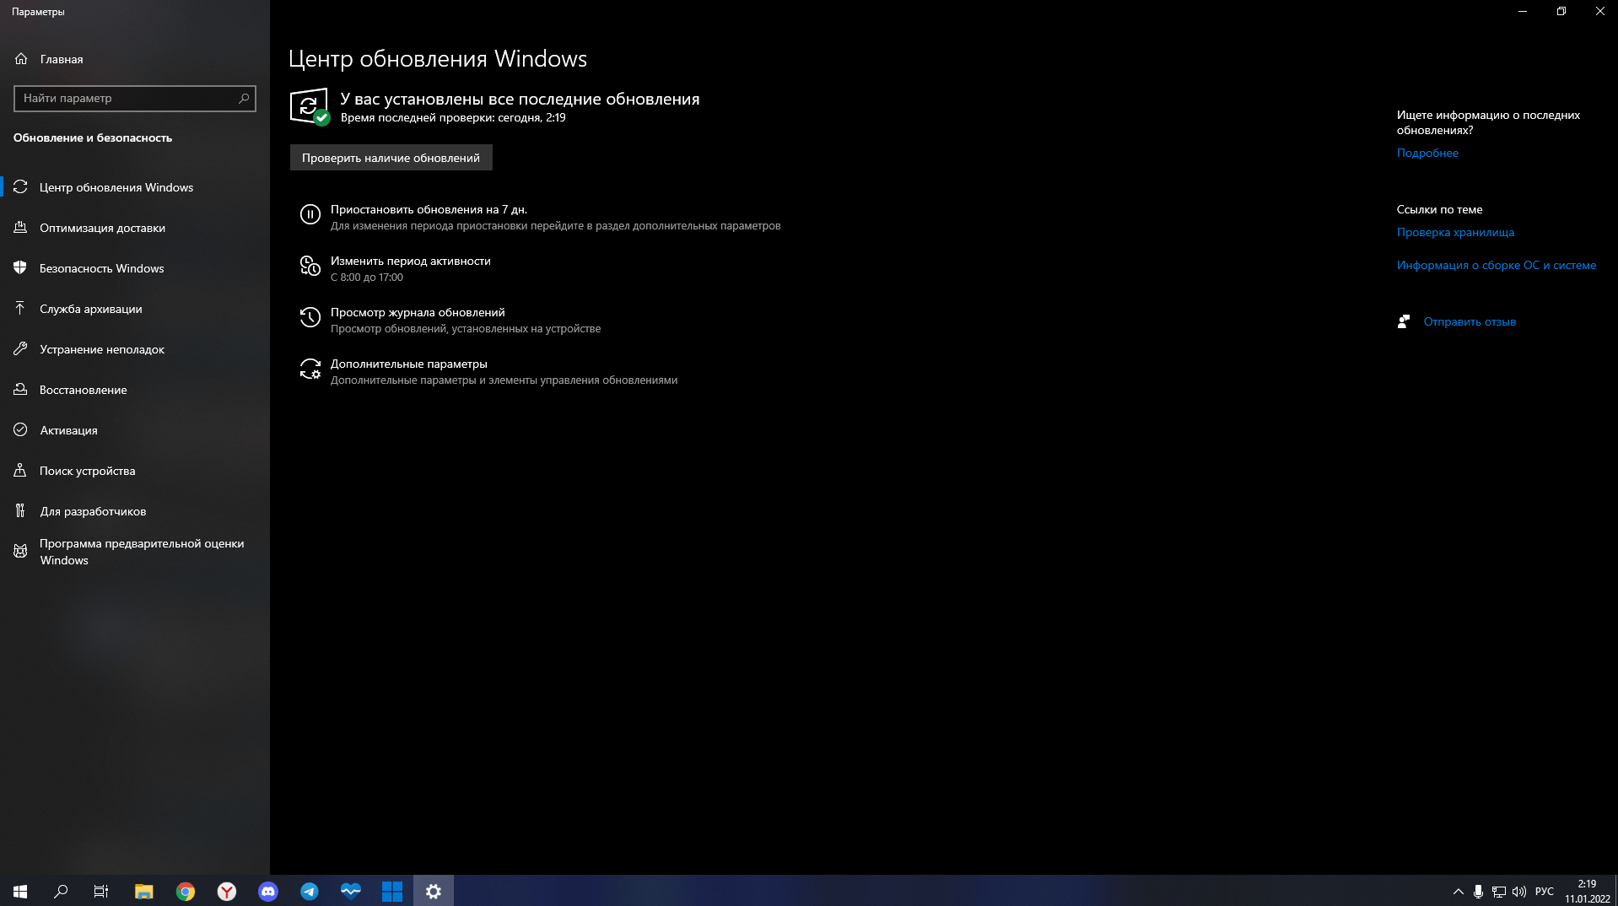
Task: Open Просмотр журнала обновлений
Action: (418, 312)
